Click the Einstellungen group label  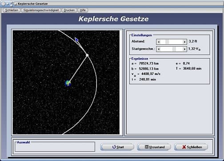click(x=142, y=35)
